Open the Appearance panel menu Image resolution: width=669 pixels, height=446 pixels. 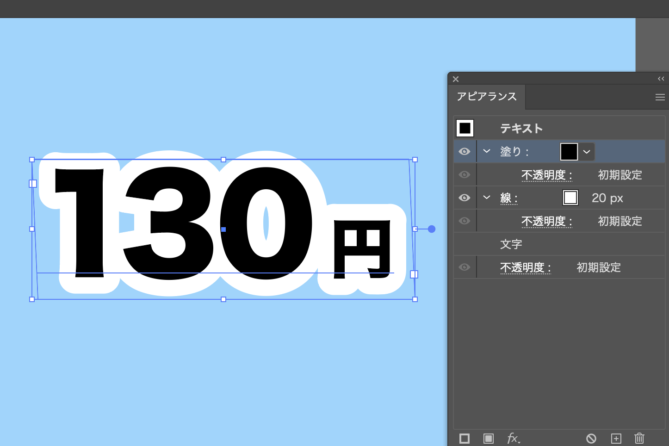(660, 97)
